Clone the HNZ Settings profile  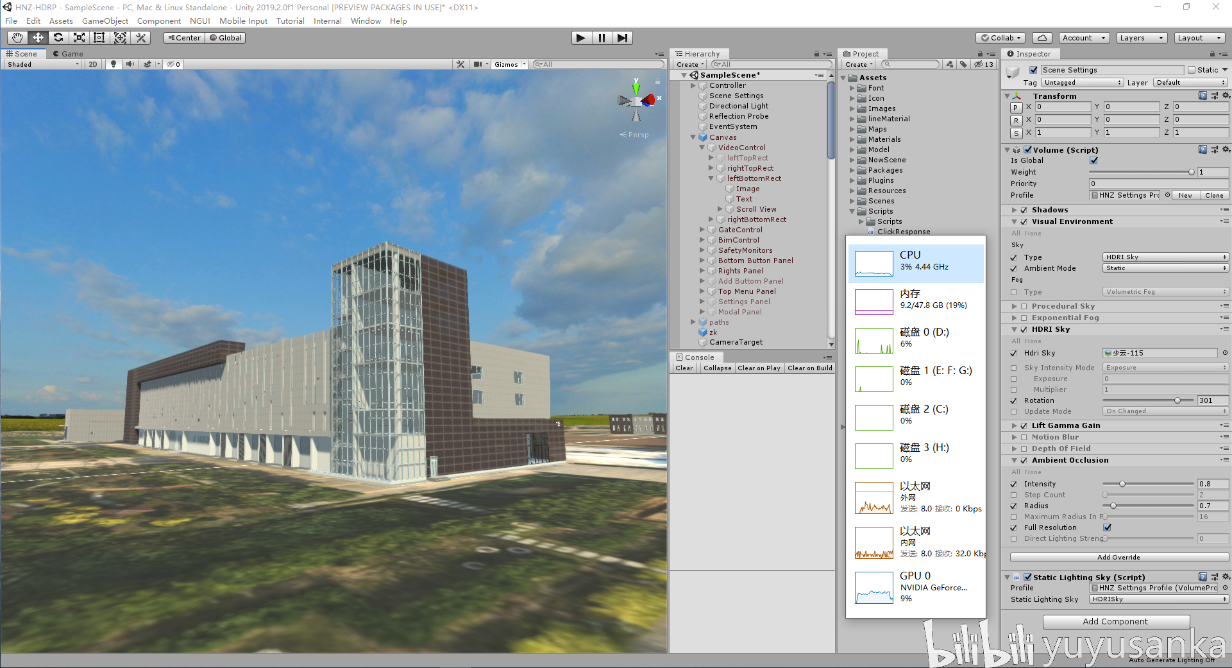(1213, 194)
